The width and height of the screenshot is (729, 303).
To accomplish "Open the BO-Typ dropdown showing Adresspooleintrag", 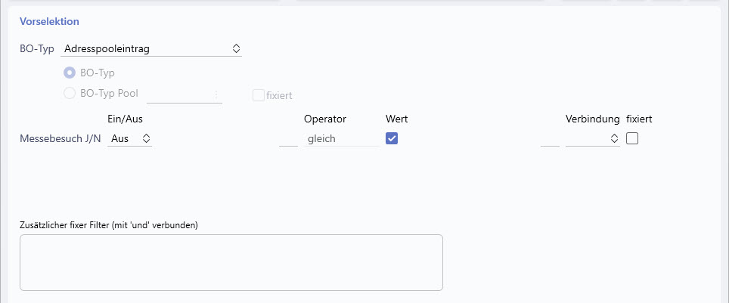I will coord(151,49).
